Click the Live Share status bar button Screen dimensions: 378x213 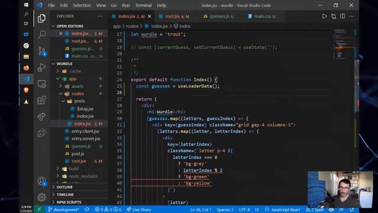click(139, 209)
